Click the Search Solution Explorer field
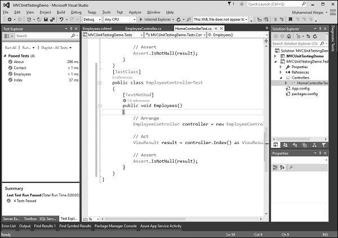Screen dimensions: 338x238 pyautogui.click(x=296, y=43)
